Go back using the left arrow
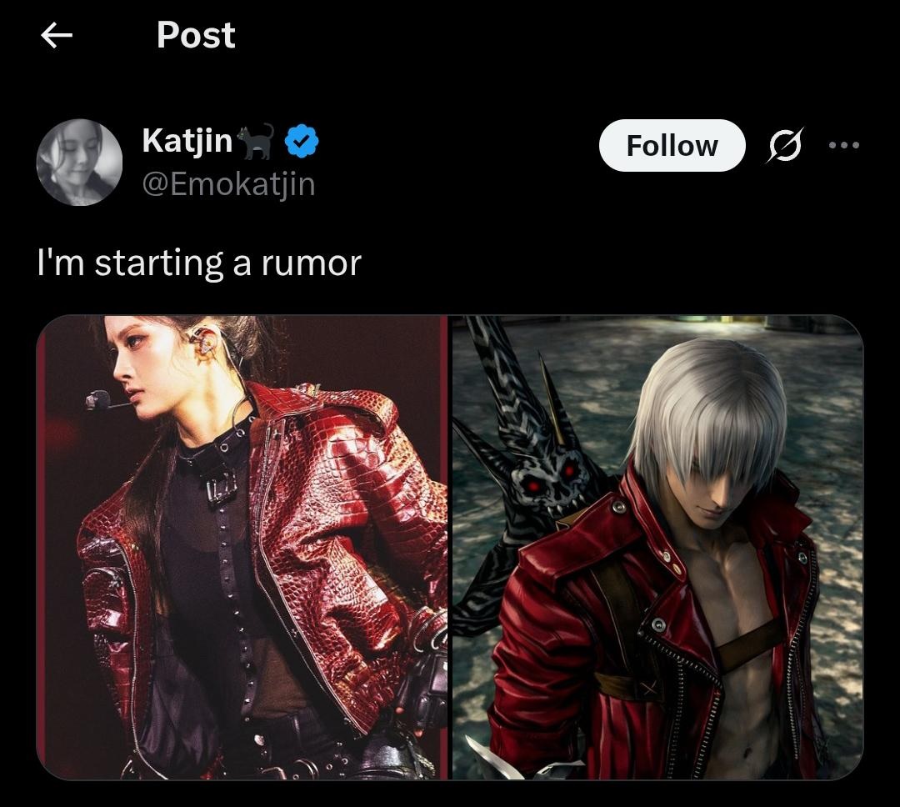This screenshot has height=807, width=900. (57, 36)
